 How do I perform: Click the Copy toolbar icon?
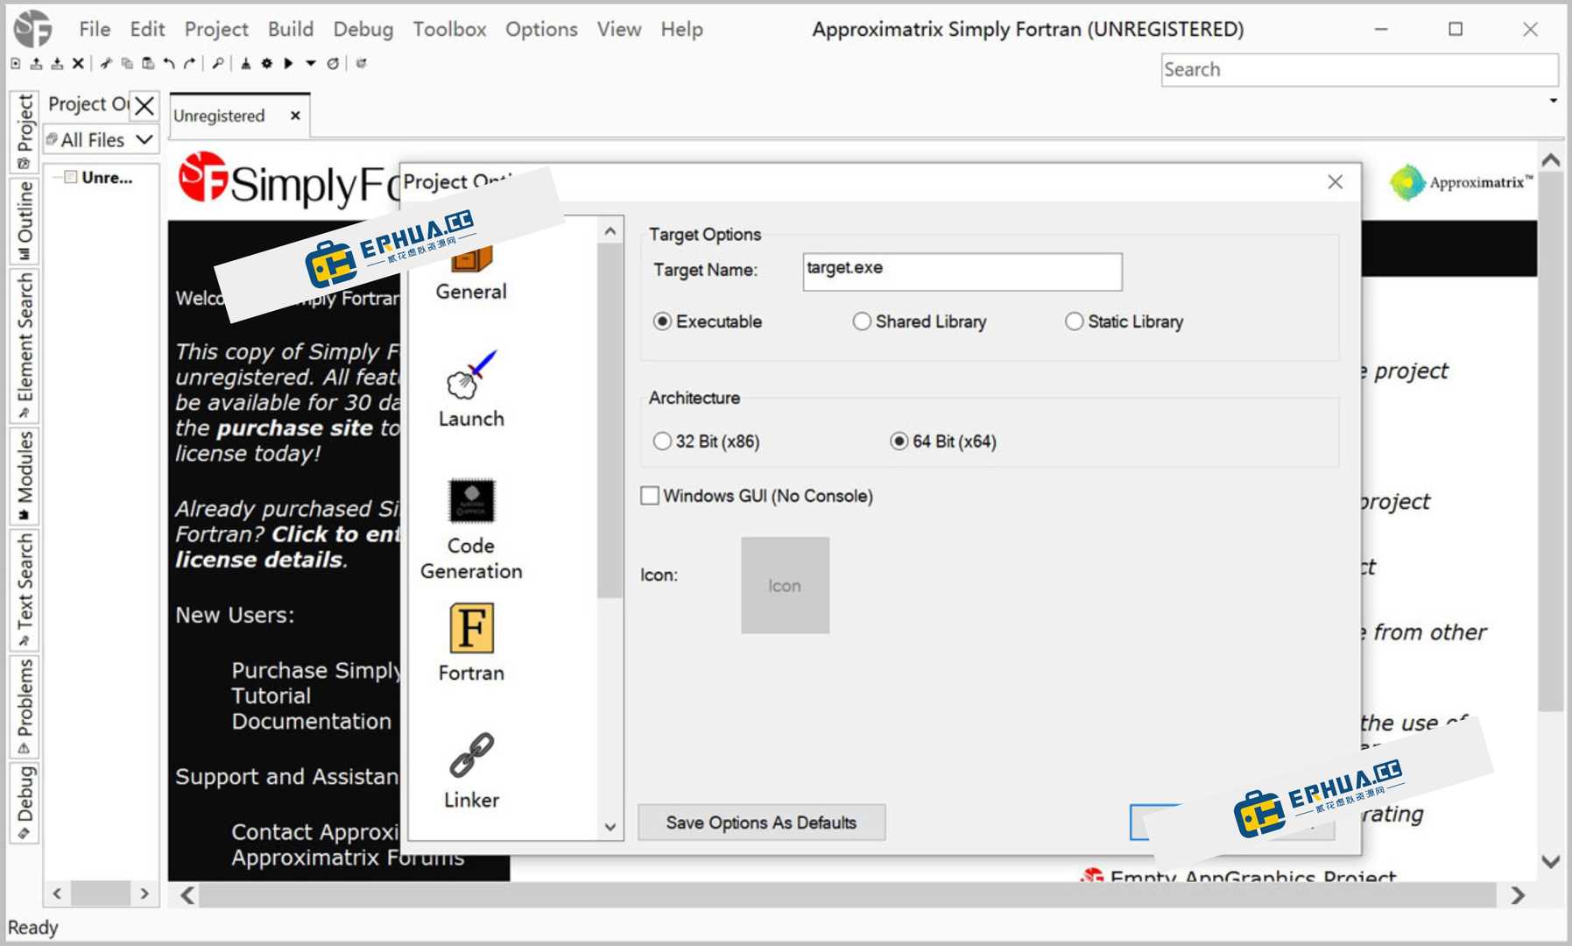[x=127, y=63]
